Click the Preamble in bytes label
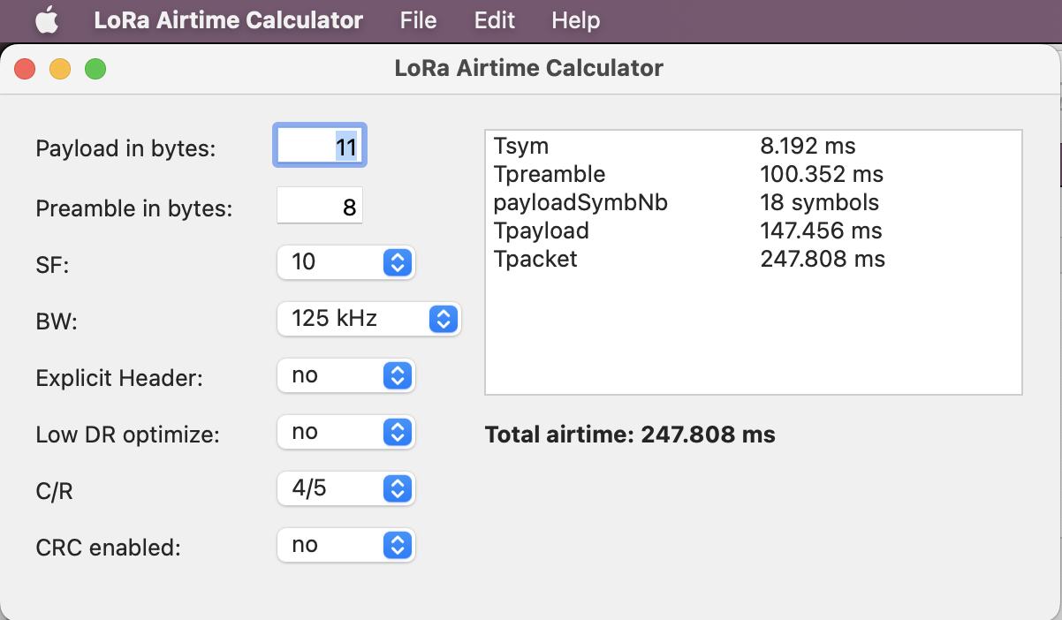The width and height of the screenshot is (1062, 620). pyautogui.click(x=134, y=209)
